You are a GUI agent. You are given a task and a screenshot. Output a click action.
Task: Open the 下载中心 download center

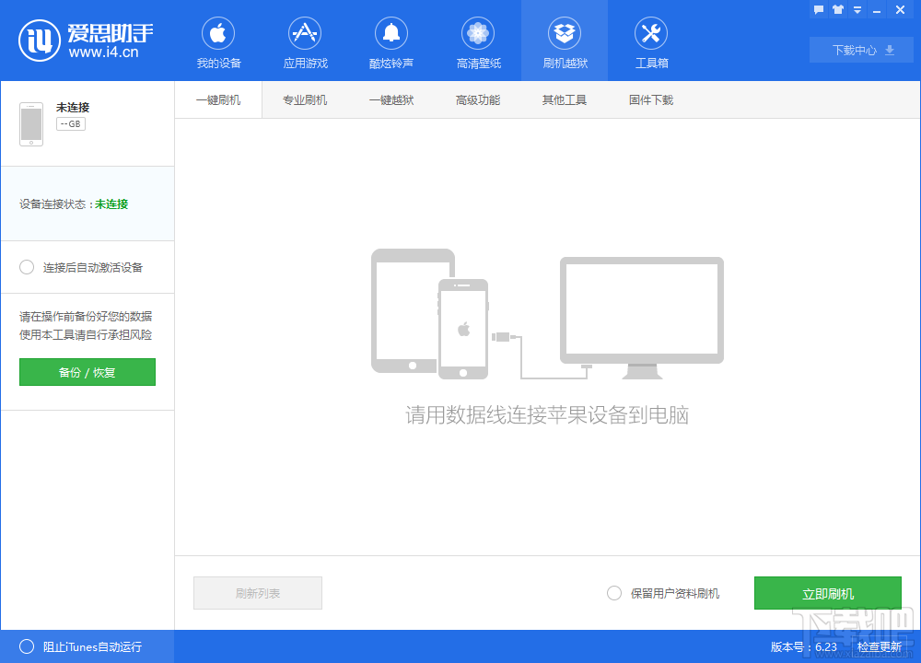click(x=860, y=50)
